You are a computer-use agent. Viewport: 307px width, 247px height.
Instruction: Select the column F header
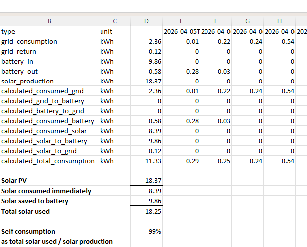pos(215,21)
